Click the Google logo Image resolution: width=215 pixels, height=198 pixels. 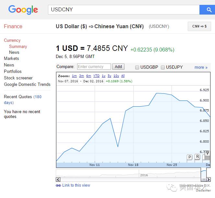[x=23, y=10]
